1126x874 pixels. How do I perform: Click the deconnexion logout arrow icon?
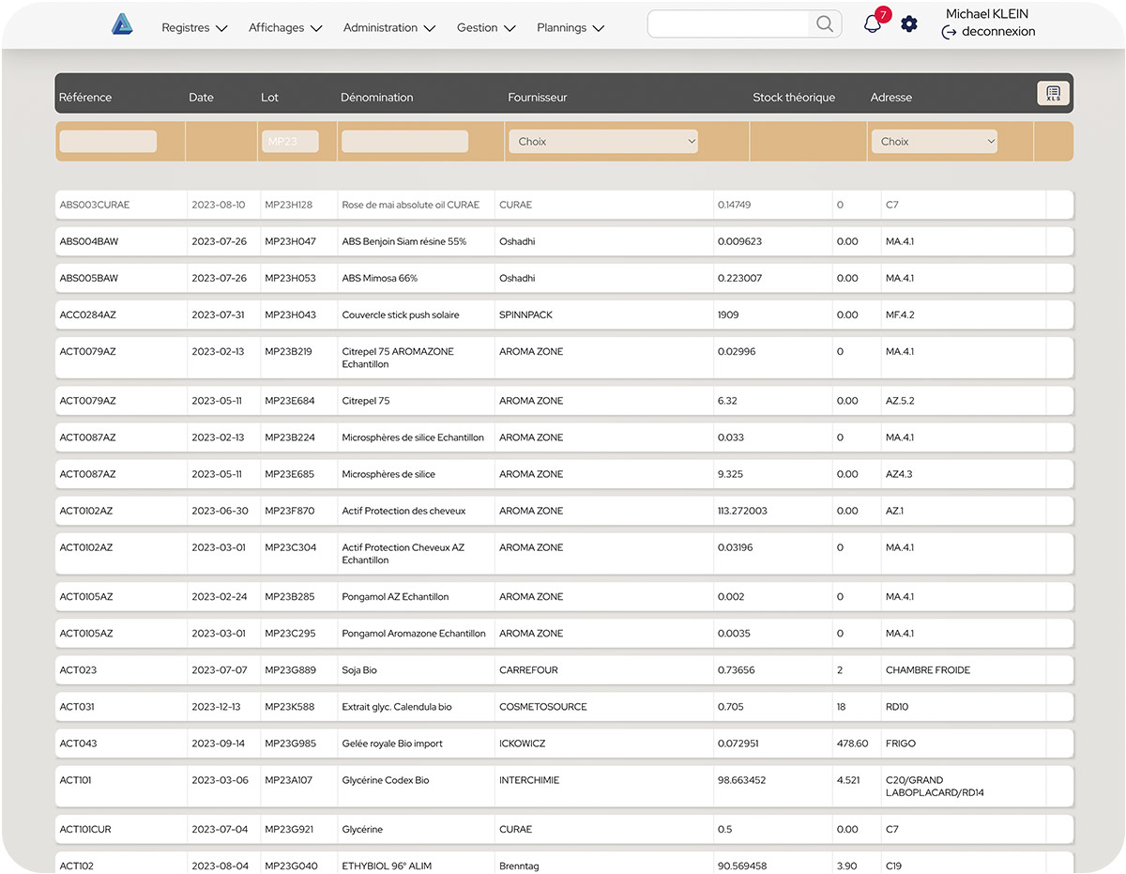click(949, 32)
